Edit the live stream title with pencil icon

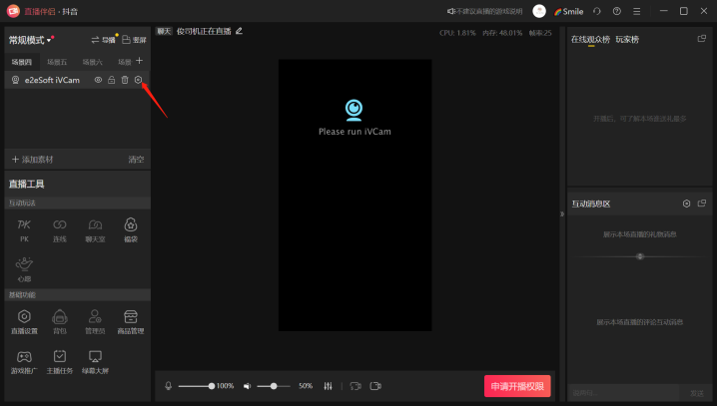pyautogui.click(x=239, y=31)
